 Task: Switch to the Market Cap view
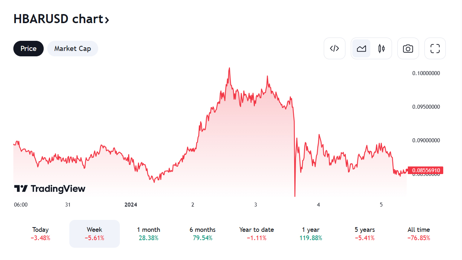pyautogui.click(x=73, y=48)
